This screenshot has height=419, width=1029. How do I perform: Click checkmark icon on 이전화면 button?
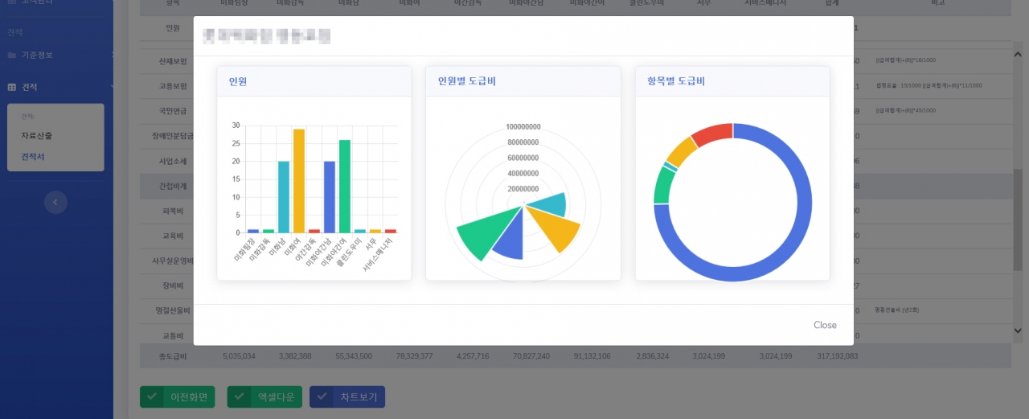click(x=151, y=396)
